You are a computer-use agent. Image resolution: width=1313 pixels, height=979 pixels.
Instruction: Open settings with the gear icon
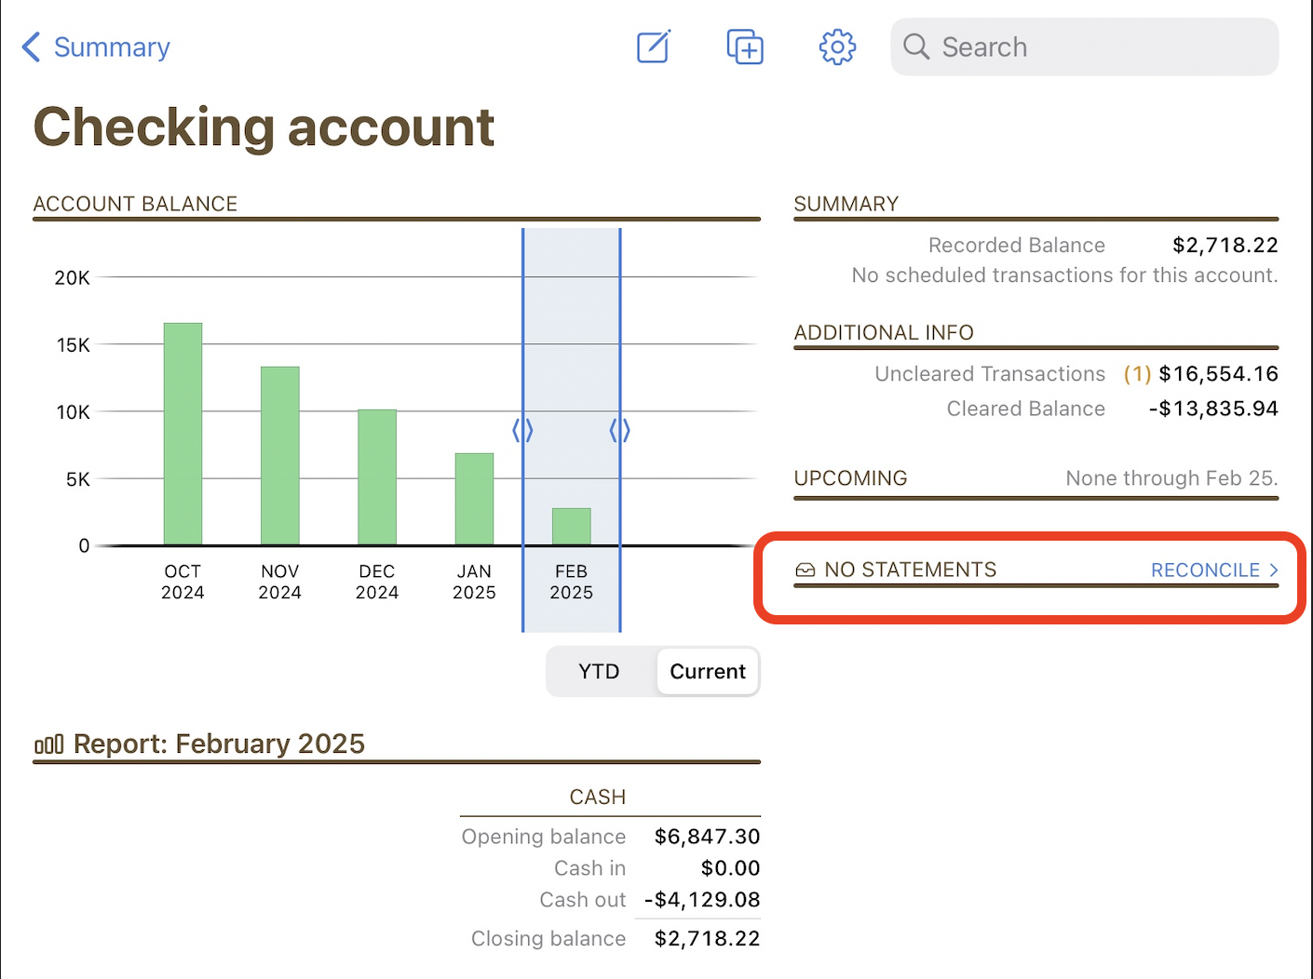[x=837, y=47]
